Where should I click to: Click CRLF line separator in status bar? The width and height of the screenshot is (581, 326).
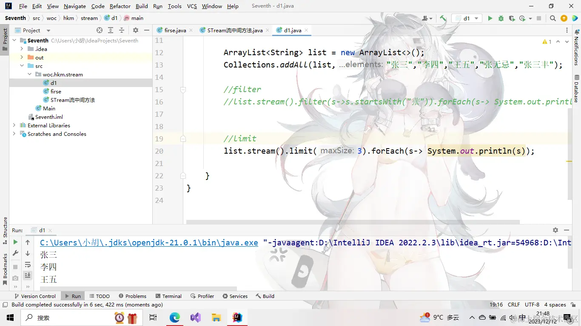514,304
